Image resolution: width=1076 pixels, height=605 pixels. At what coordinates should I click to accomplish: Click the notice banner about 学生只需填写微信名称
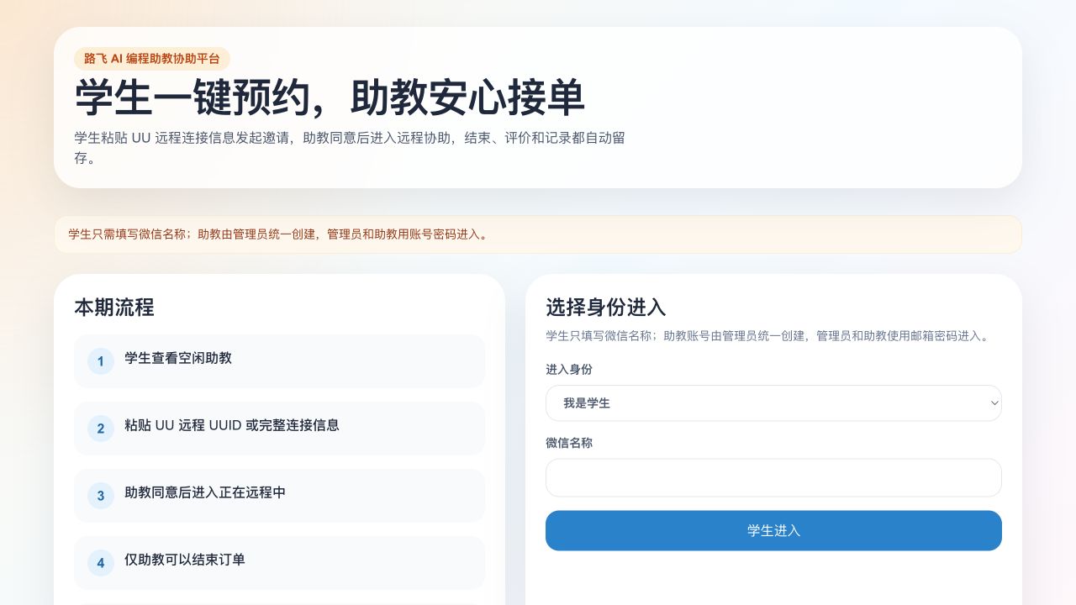pyautogui.click(x=538, y=234)
